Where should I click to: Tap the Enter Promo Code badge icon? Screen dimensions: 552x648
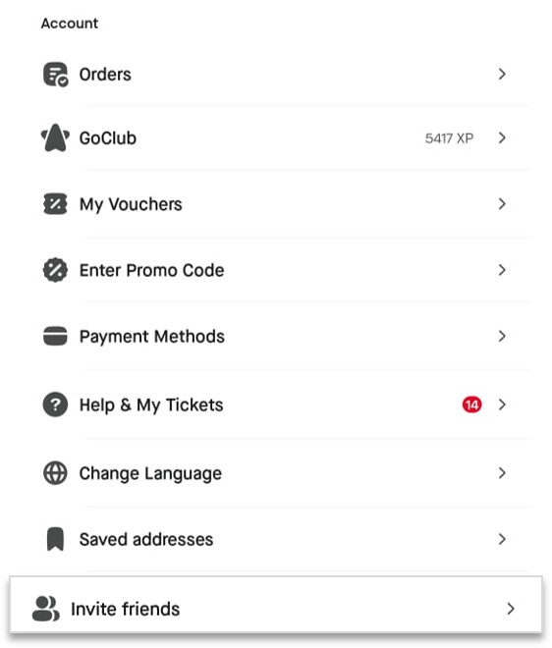click(55, 270)
